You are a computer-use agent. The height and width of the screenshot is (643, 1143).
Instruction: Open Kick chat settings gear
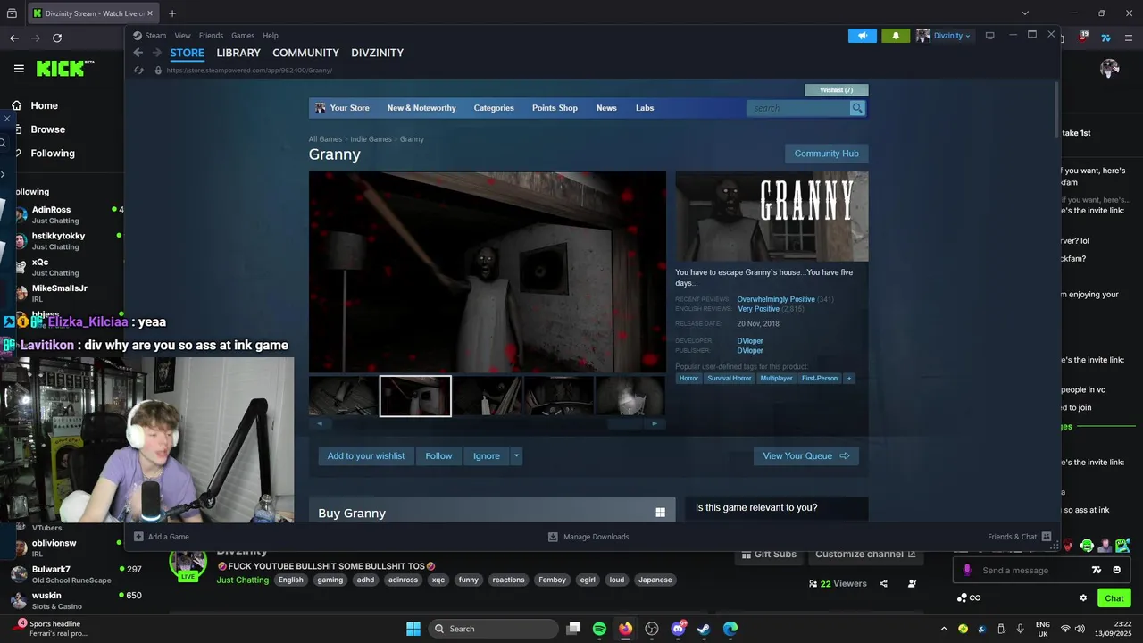(x=1083, y=597)
